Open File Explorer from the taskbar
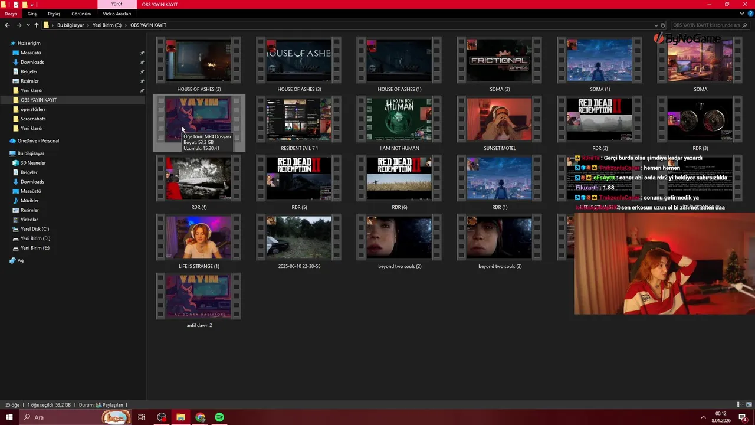The height and width of the screenshot is (425, 755). pyautogui.click(x=180, y=417)
